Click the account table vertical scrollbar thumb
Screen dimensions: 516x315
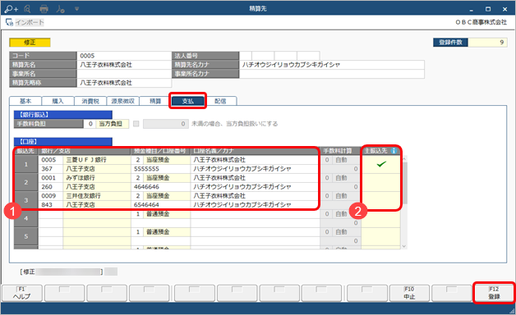click(405, 183)
